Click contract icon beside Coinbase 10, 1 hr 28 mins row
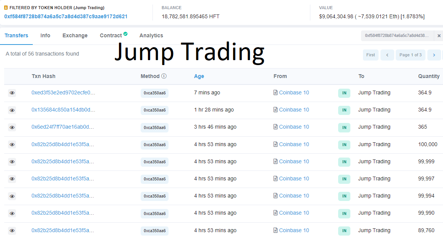The width and height of the screenshot is (443, 239). (276, 110)
